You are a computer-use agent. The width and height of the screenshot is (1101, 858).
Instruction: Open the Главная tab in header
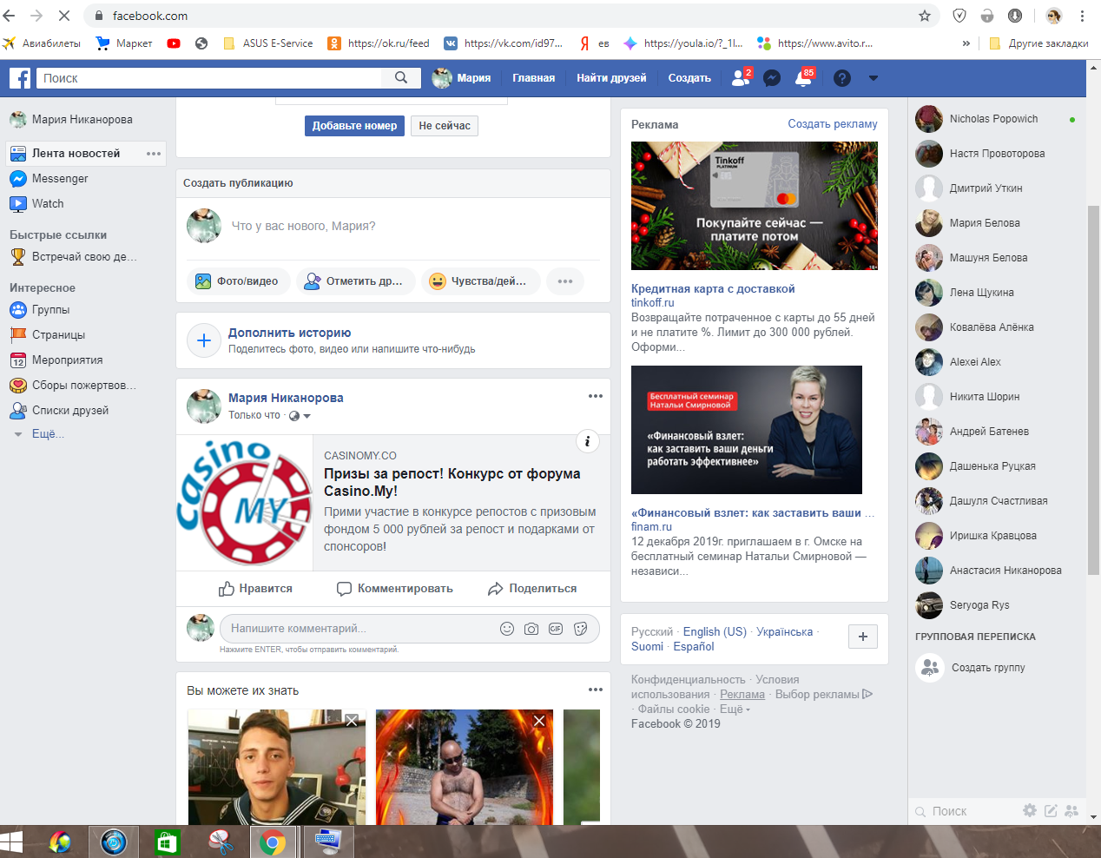(533, 78)
